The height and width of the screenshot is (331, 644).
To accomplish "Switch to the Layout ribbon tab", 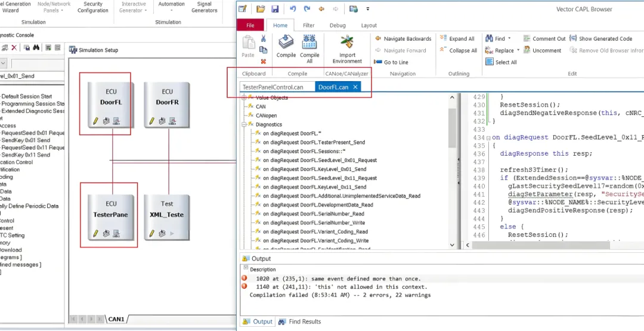I will tap(369, 25).
